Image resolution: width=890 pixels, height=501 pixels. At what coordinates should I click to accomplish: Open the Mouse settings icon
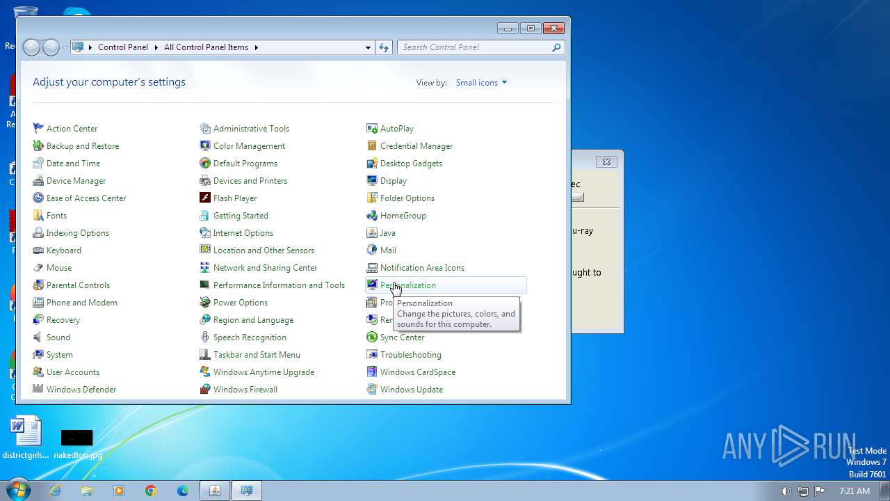click(38, 267)
